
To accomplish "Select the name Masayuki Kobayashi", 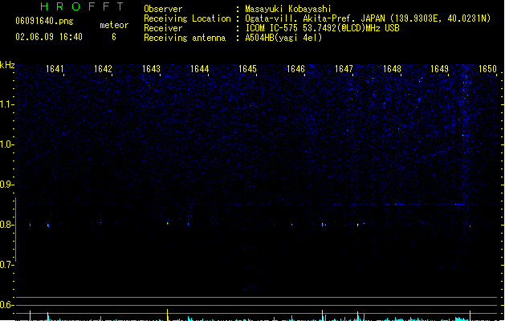I will tap(288, 9).
